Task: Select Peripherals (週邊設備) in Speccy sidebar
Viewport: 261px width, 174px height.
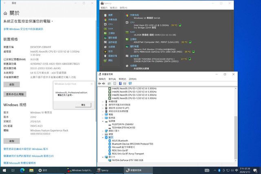Action: [111, 56]
